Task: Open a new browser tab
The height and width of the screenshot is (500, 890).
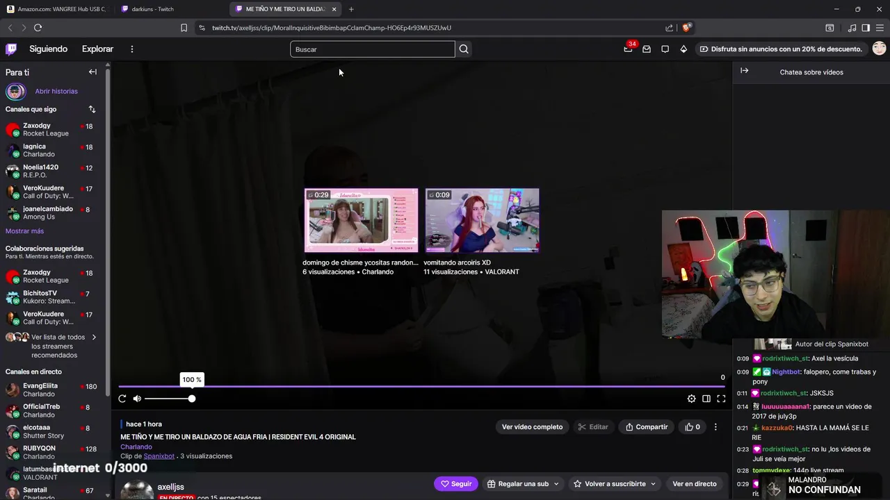Action: (x=351, y=9)
